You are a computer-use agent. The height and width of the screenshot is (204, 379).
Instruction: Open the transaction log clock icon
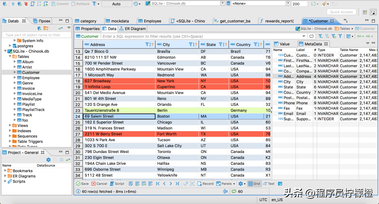[x=136, y=4]
